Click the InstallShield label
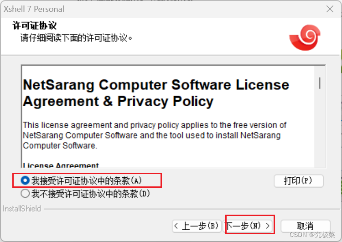The image size is (342, 242). 21,209
